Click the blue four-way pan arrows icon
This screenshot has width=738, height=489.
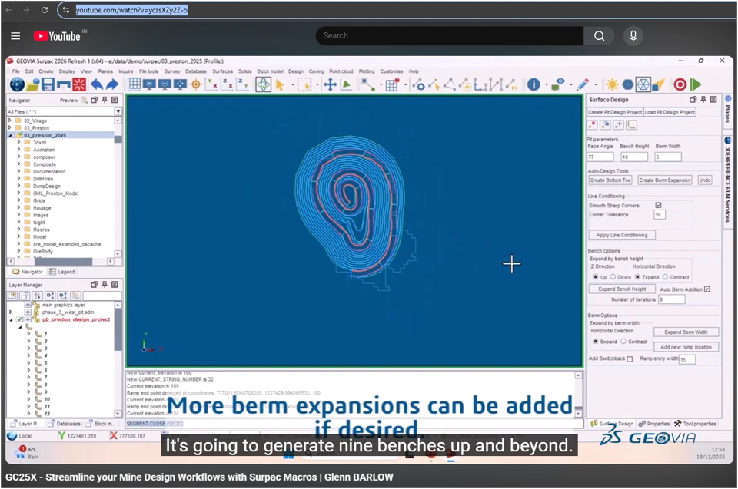click(330, 84)
